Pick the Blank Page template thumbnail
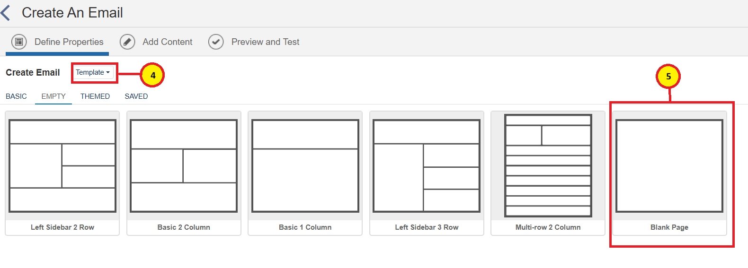 pyautogui.click(x=669, y=166)
